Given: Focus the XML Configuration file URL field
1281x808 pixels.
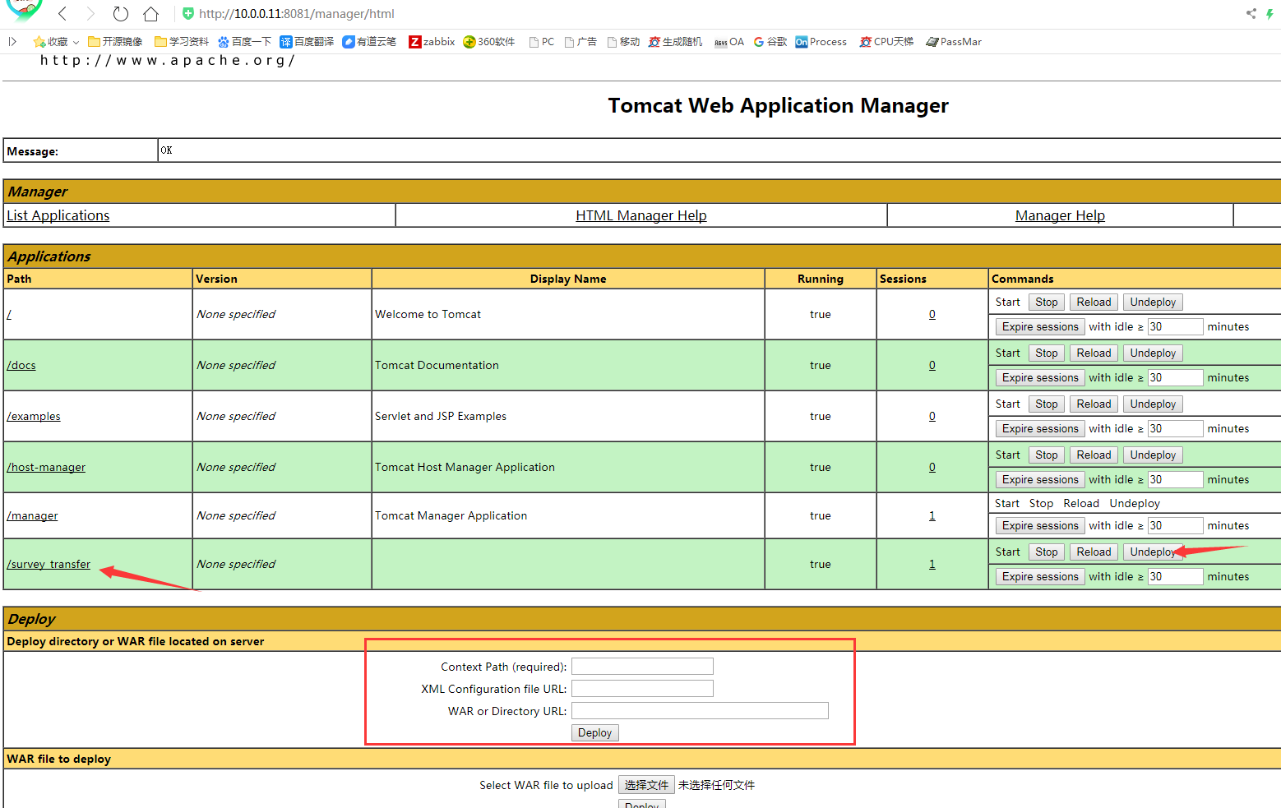Looking at the screenshot, I should 642,688.
